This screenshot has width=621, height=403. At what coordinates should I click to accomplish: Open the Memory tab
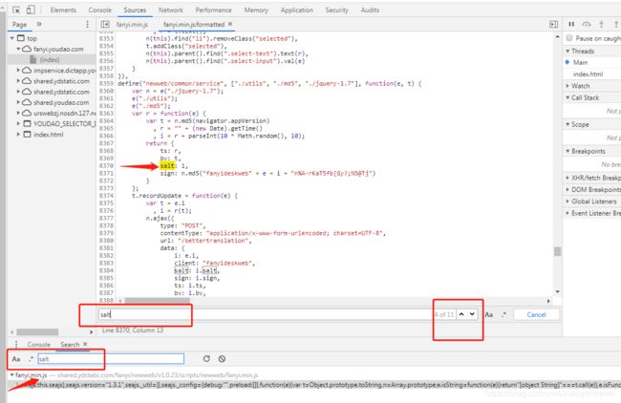click(x=256, y=11)
